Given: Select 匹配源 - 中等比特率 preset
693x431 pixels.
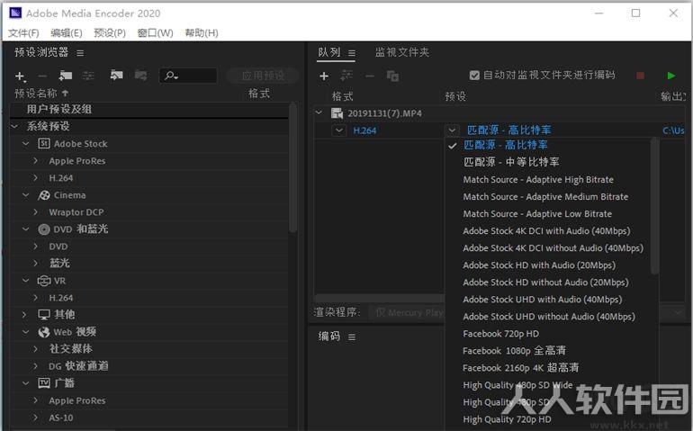Looking at the screenshot, I should pyautogui.click(x=511, y=162).
